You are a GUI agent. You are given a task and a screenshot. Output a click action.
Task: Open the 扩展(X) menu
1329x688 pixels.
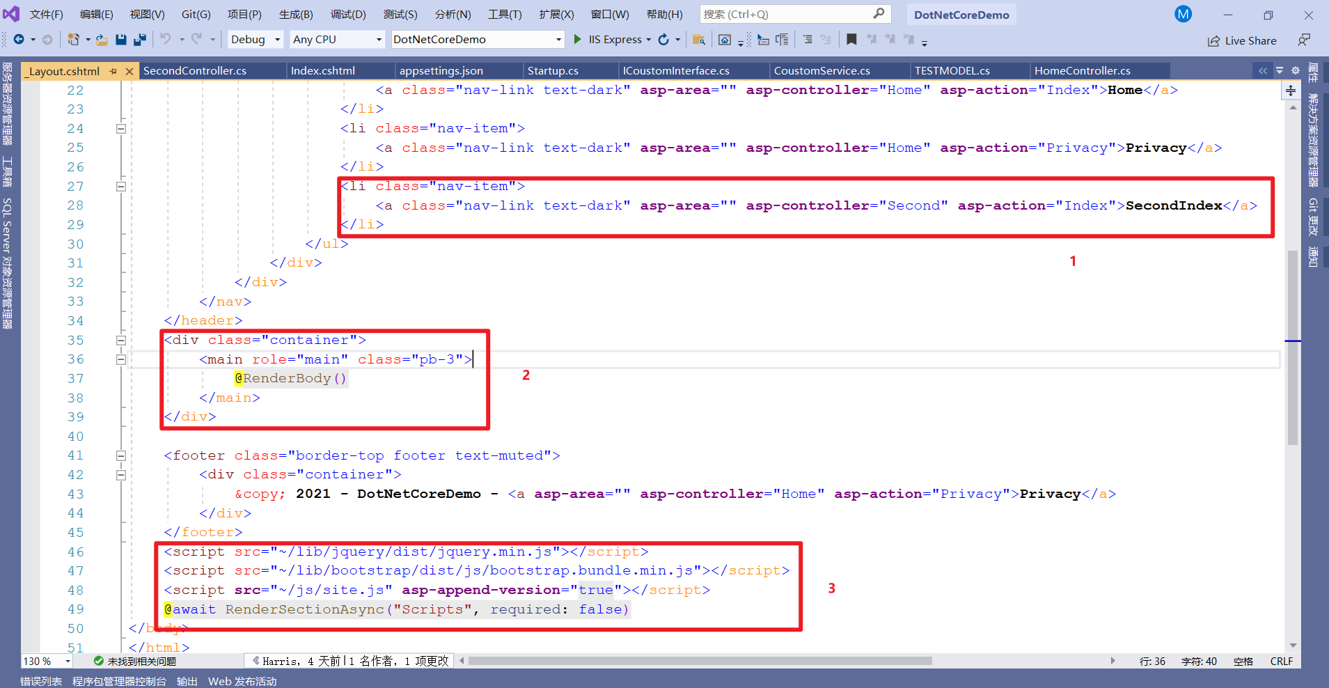[x=556, y=14]
